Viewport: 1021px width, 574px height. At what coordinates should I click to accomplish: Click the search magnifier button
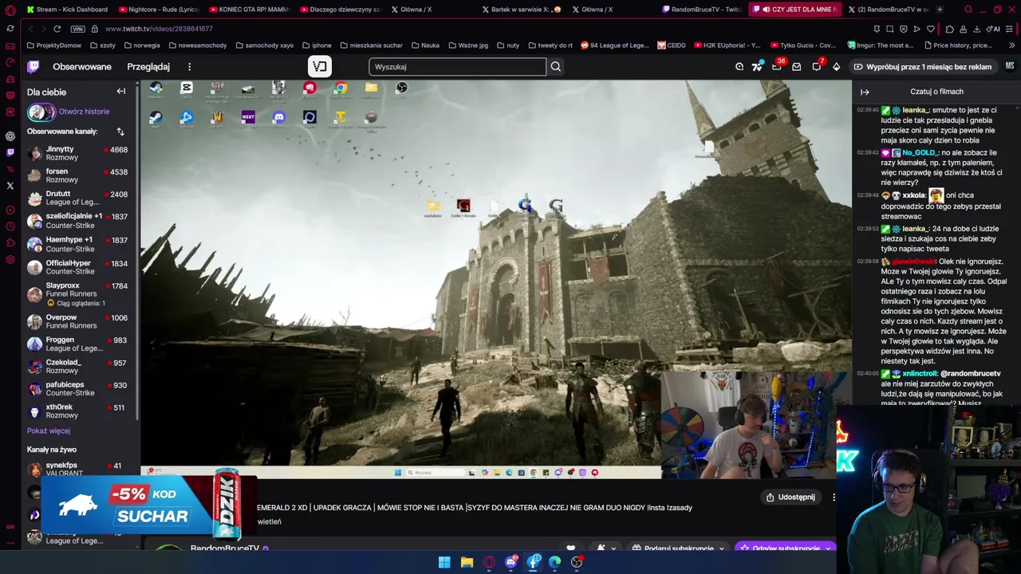click(x=556, y=67)
